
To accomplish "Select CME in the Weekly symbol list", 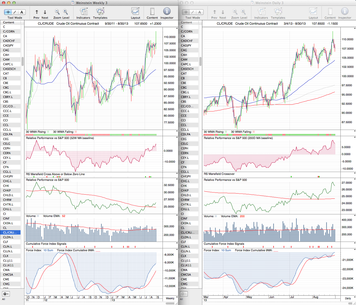I will 6,279.
